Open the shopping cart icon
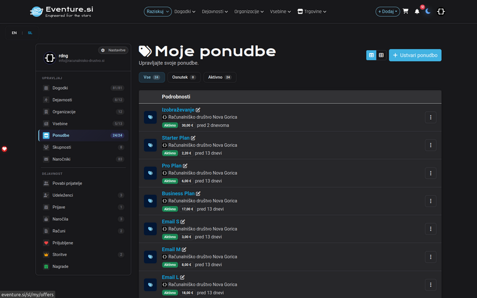Viewport: 477px width, 298px height. pyautogui.click(x=405, y=11)
